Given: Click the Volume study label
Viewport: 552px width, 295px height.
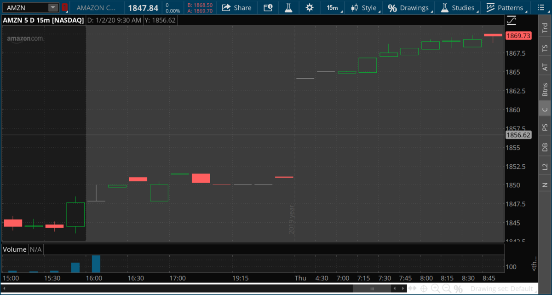Looking at the screenshot, I should click(15, 249).
